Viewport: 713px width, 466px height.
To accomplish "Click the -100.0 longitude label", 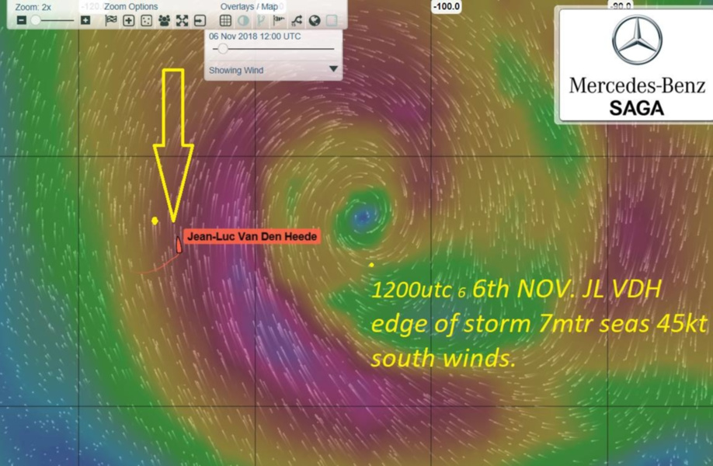I will click(x=446, y=7).
